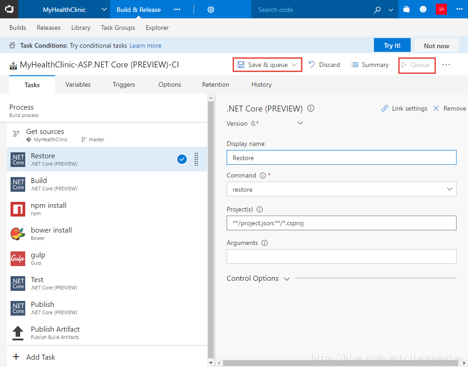Click Add Task
This screenshot has height=367, width=468.
click(34, 357)
